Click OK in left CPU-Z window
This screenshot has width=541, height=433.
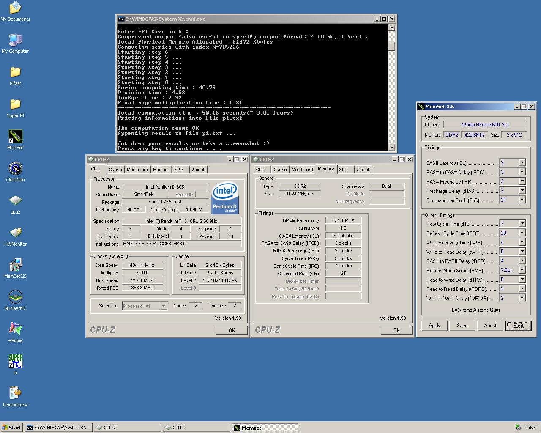coord(232,330)
